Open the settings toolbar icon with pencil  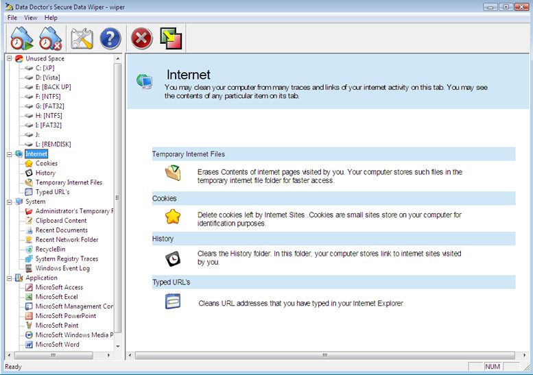pos(82,38)
